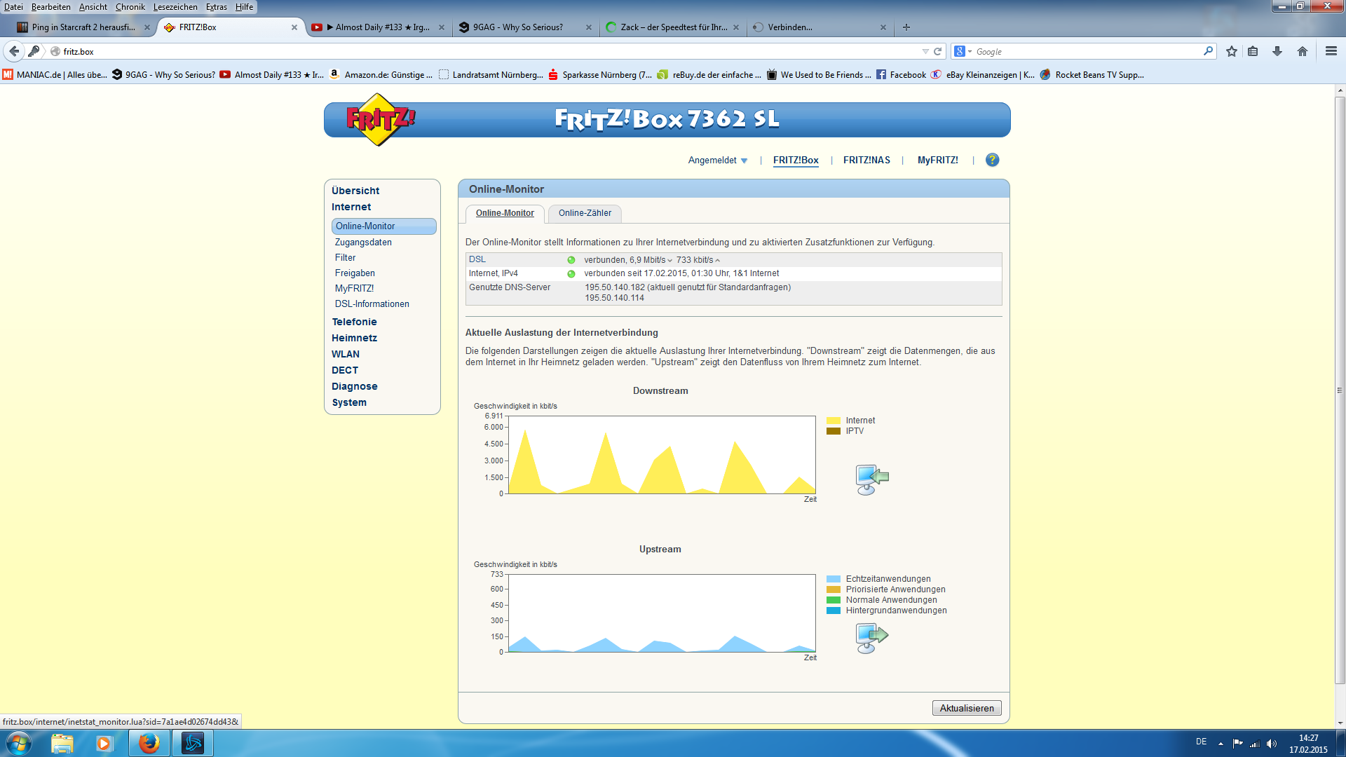Click the Aktualisieren button
This screenshot has height=757, width=1346.
coord(967,708)
